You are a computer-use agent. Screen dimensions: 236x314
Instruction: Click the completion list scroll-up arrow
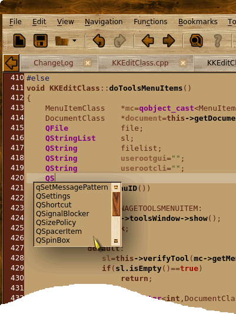pos(116,187)
